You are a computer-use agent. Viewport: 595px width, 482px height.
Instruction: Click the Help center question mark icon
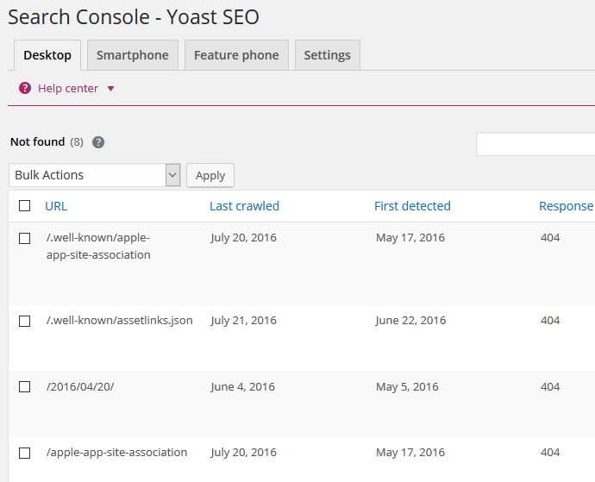click(x=25, y=89)
